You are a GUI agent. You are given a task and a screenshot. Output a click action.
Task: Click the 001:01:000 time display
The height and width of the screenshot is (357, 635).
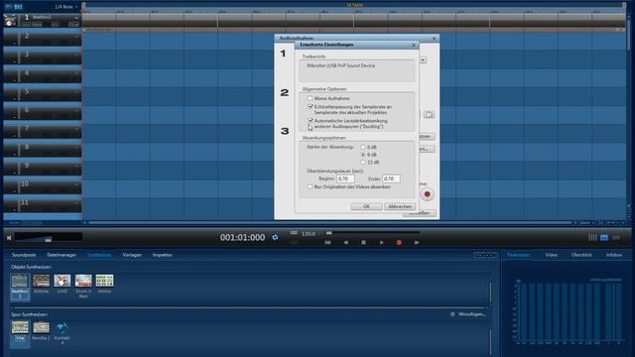tap(242, 238)
